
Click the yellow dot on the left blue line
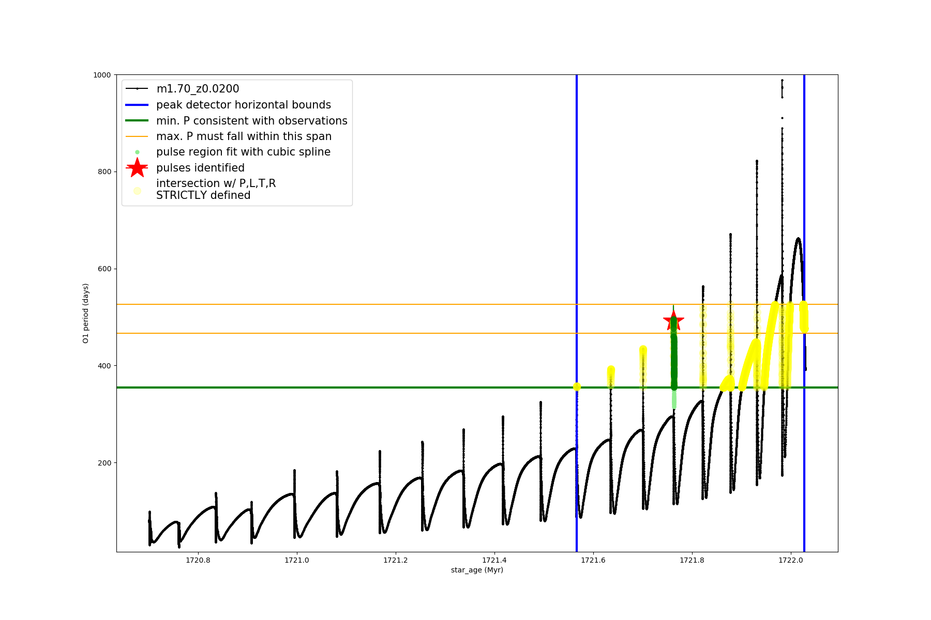point(577,386)
